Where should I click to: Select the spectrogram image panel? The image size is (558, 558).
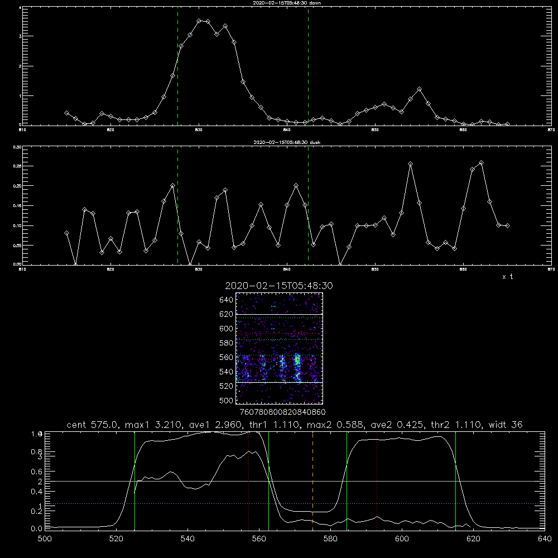pyautogui.click(x=280, y=348)
